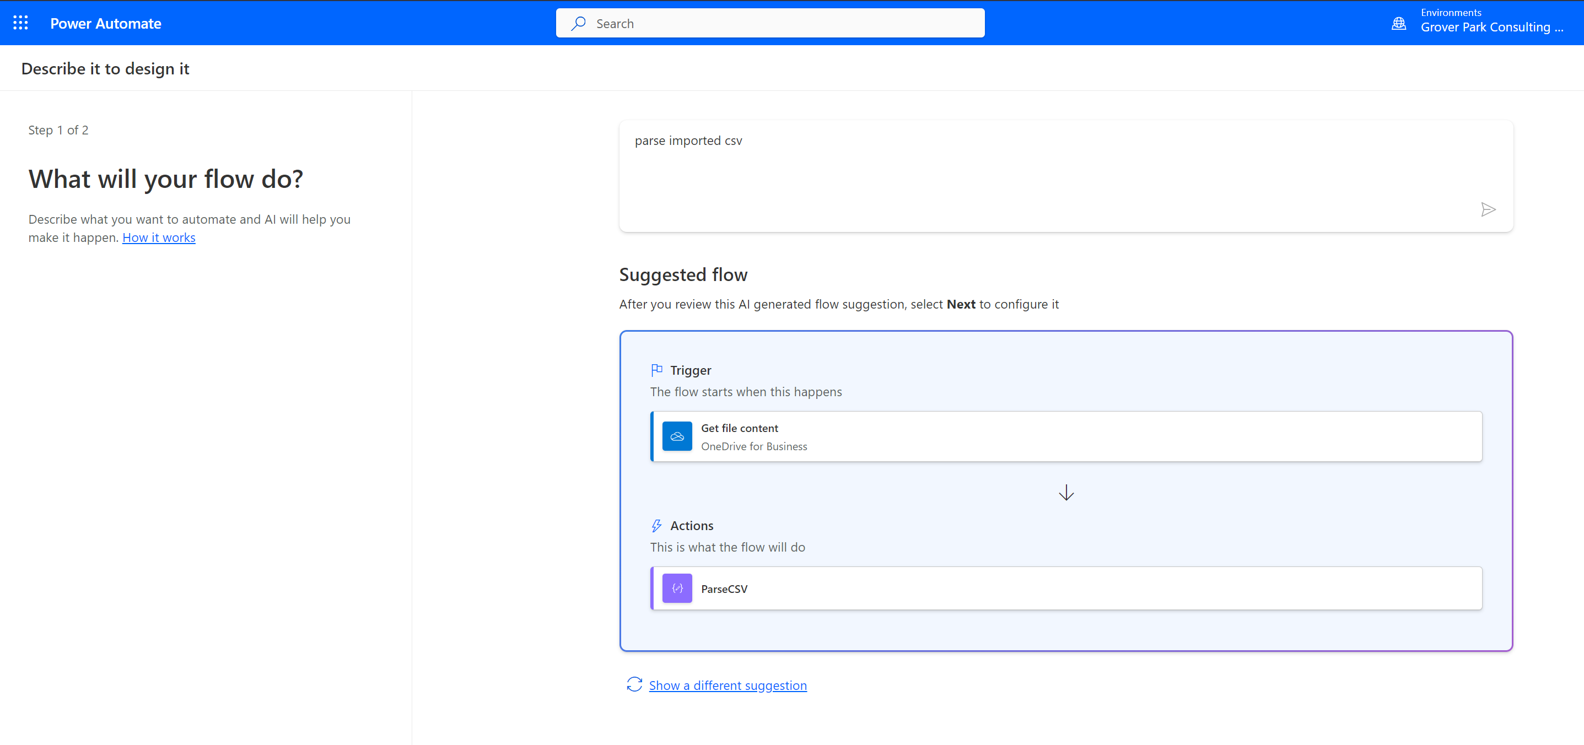The height and width of the screenshot is (745, 1584).
Task: Click into the 'parse imported csv' prompt box
Action: tap(1046, 172)
